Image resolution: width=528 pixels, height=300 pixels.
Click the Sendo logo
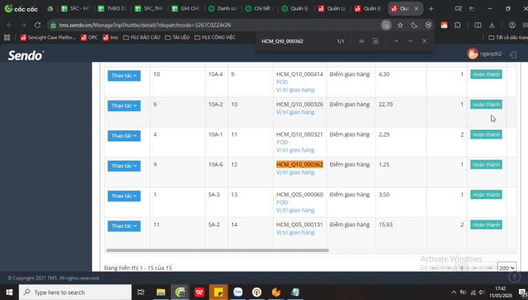tap(26, 55)
